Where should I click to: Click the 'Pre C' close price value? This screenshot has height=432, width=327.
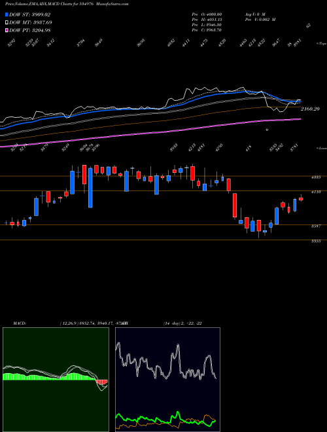[207, 30]
